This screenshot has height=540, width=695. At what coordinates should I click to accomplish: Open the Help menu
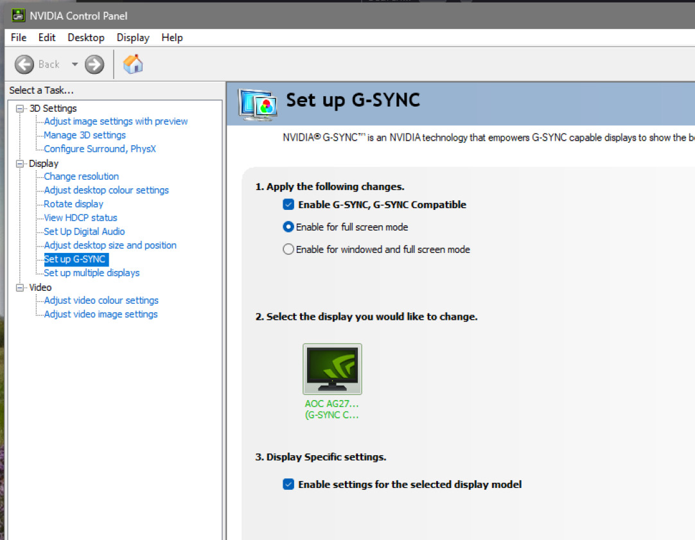[172, 38]
